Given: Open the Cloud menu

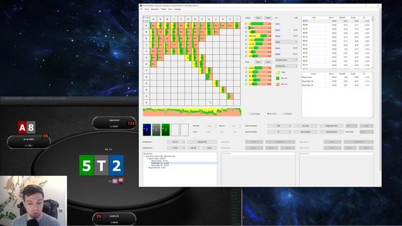Looking at the screenshot, I should pos(146,9).
